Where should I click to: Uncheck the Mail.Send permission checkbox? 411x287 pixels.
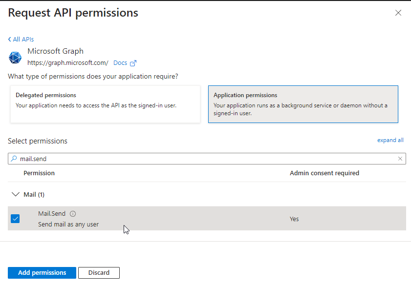point(15,219)
